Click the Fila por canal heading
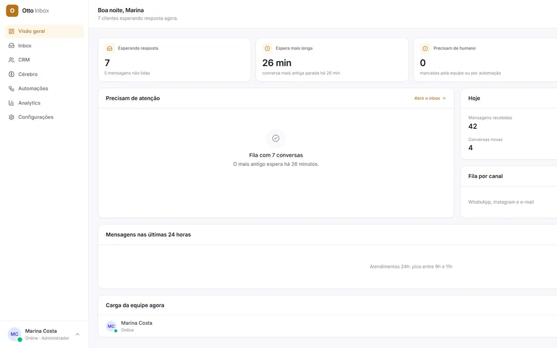 tap(485, 176)
